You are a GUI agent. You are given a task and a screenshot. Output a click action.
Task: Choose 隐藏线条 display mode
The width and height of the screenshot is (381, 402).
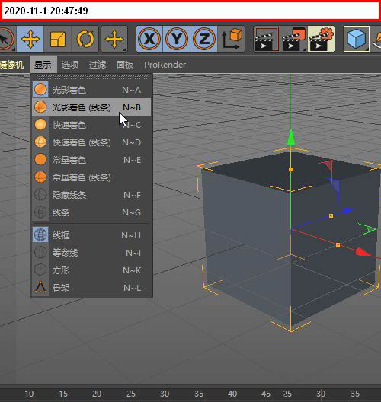91,195
